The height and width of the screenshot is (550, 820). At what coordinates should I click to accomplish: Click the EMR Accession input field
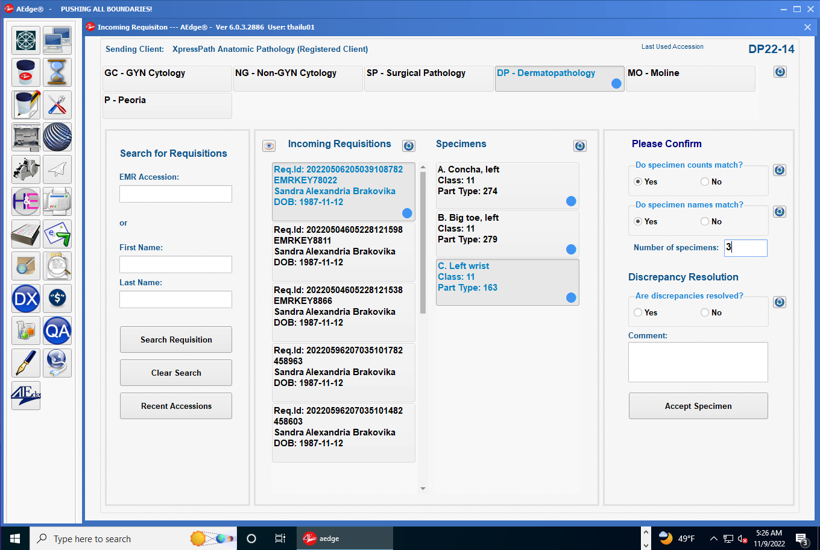tap(175, 194)
